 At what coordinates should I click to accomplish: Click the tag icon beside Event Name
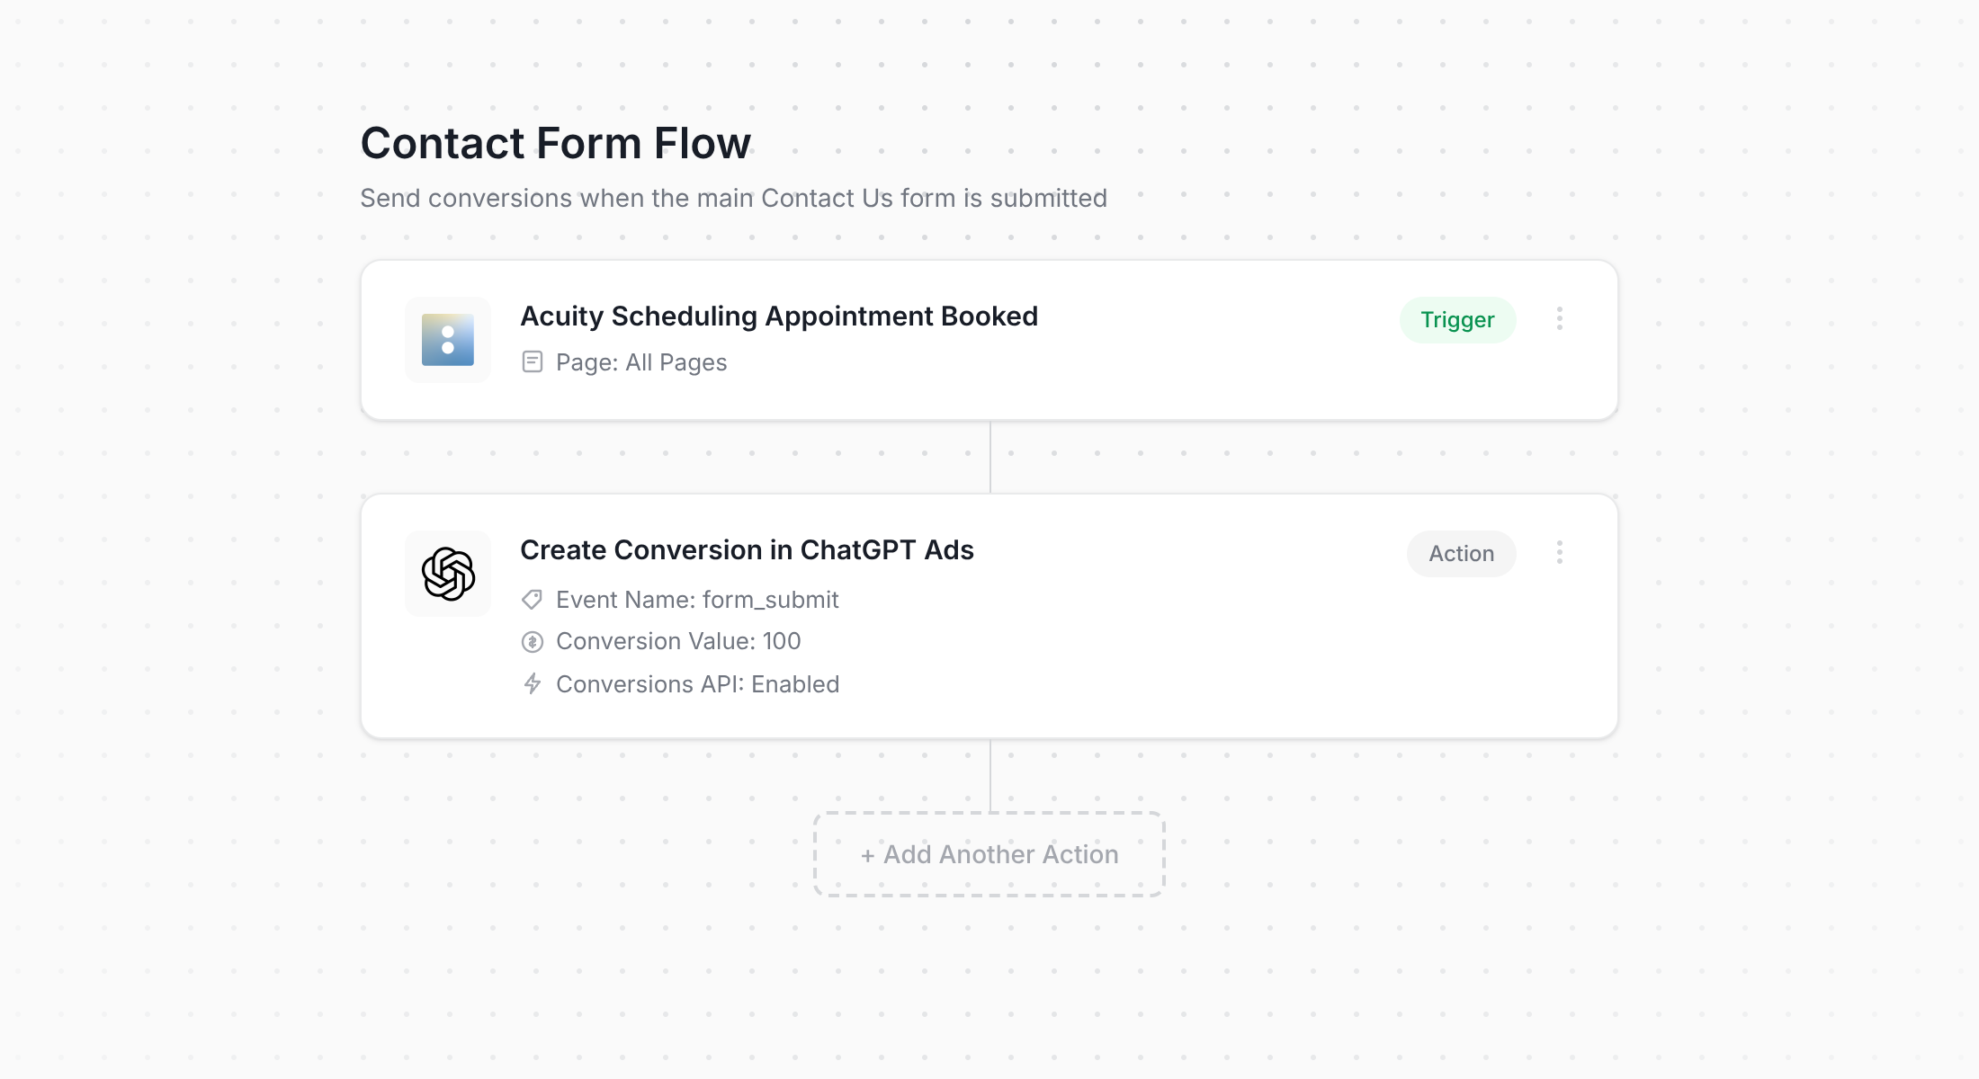pyautogui.click(x=533, y=600)
